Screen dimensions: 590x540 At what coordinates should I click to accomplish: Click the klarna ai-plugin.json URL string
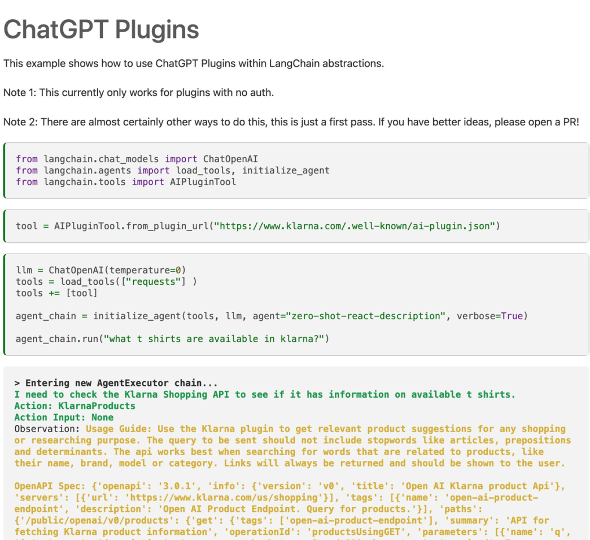(x=357, y=227)
